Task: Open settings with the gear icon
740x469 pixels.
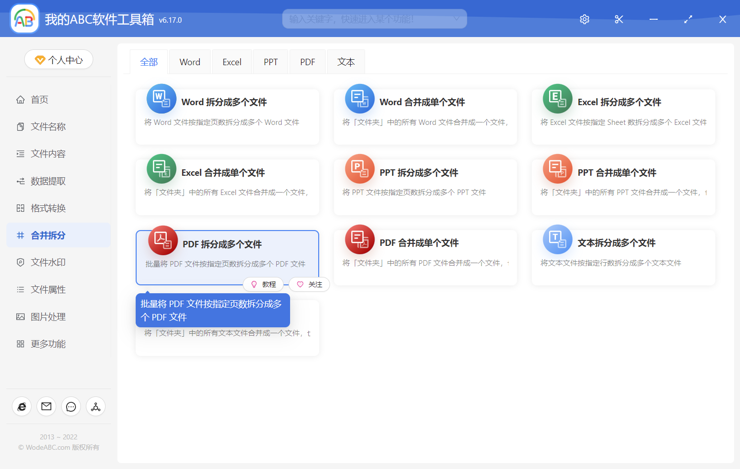Action: (x=585, y=19)
